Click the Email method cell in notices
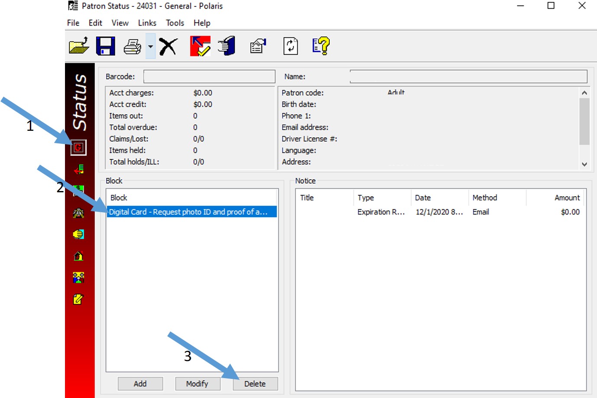This screenshot has width=597, height=398. [x=481, y=212]
